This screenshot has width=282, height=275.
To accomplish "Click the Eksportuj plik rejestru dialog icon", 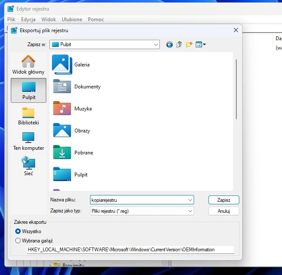I will (14, 30).
